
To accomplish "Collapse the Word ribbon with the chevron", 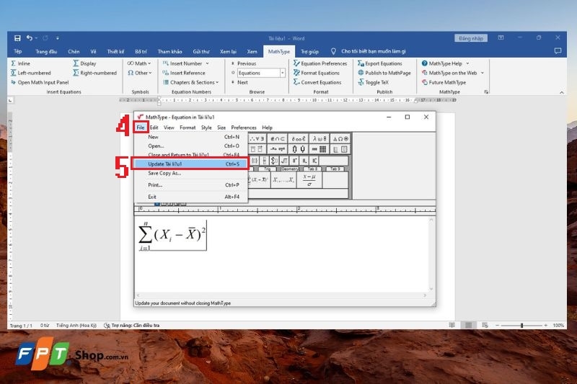I will coord(562,92).
